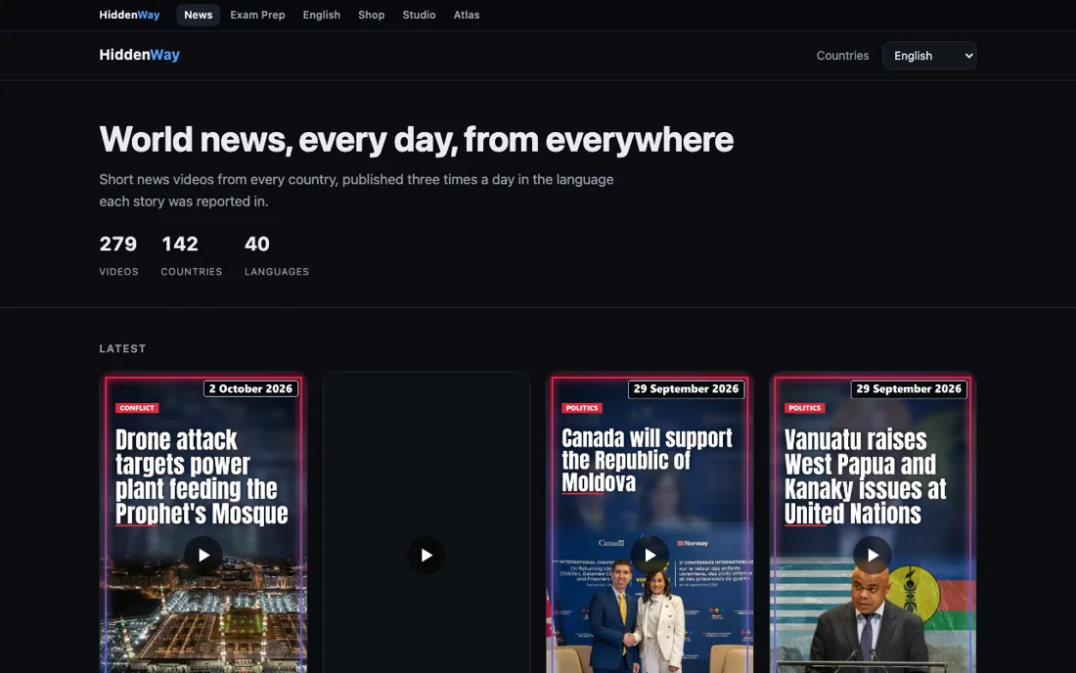1076x673 pixels.
Task: Play the Drone attack power plant video
Action: tap(203, 555)
